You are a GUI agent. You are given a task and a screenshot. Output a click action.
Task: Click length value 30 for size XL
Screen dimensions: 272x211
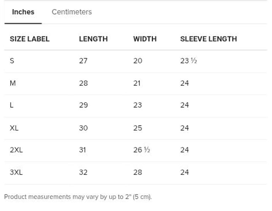point(83,128)
